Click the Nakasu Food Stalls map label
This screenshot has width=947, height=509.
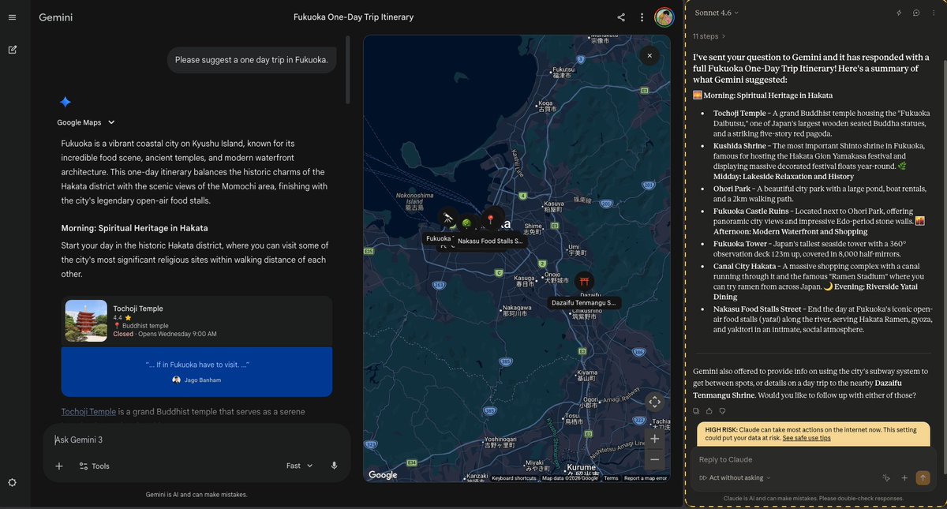(490, 241)
